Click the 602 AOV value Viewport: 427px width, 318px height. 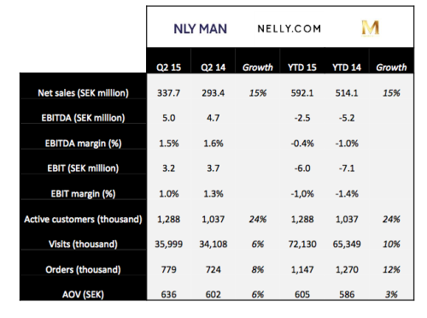tap(213, 294)
